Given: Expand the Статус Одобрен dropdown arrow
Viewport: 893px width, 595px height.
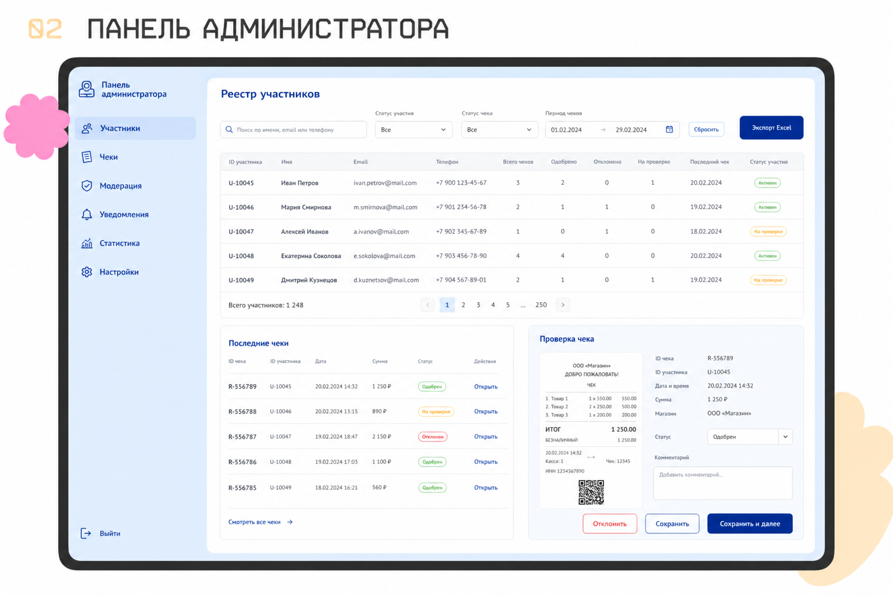Looking at the screenshot, I should coord(785,437).
